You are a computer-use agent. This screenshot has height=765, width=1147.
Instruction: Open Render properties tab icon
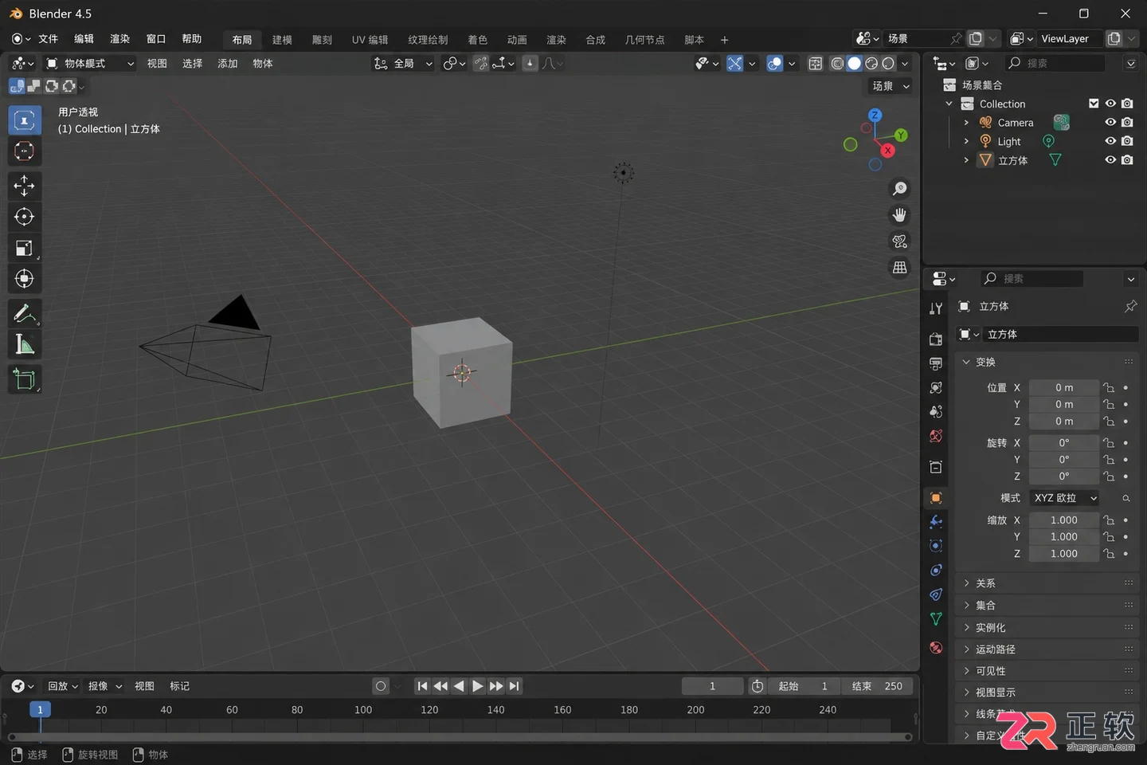[936, 339]
